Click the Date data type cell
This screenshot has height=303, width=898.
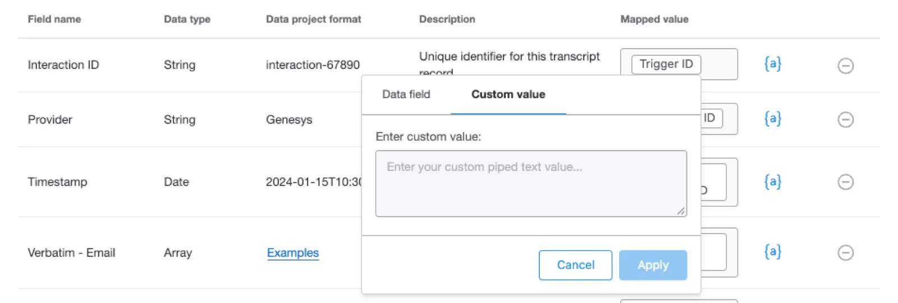tap(176, 182)
